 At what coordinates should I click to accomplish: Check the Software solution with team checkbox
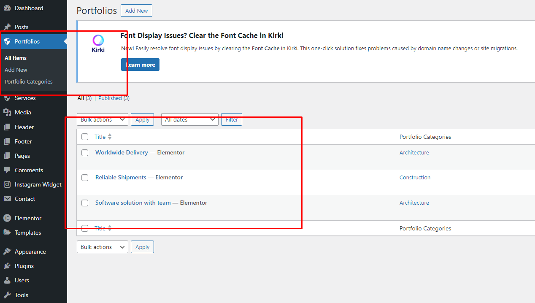85,203
